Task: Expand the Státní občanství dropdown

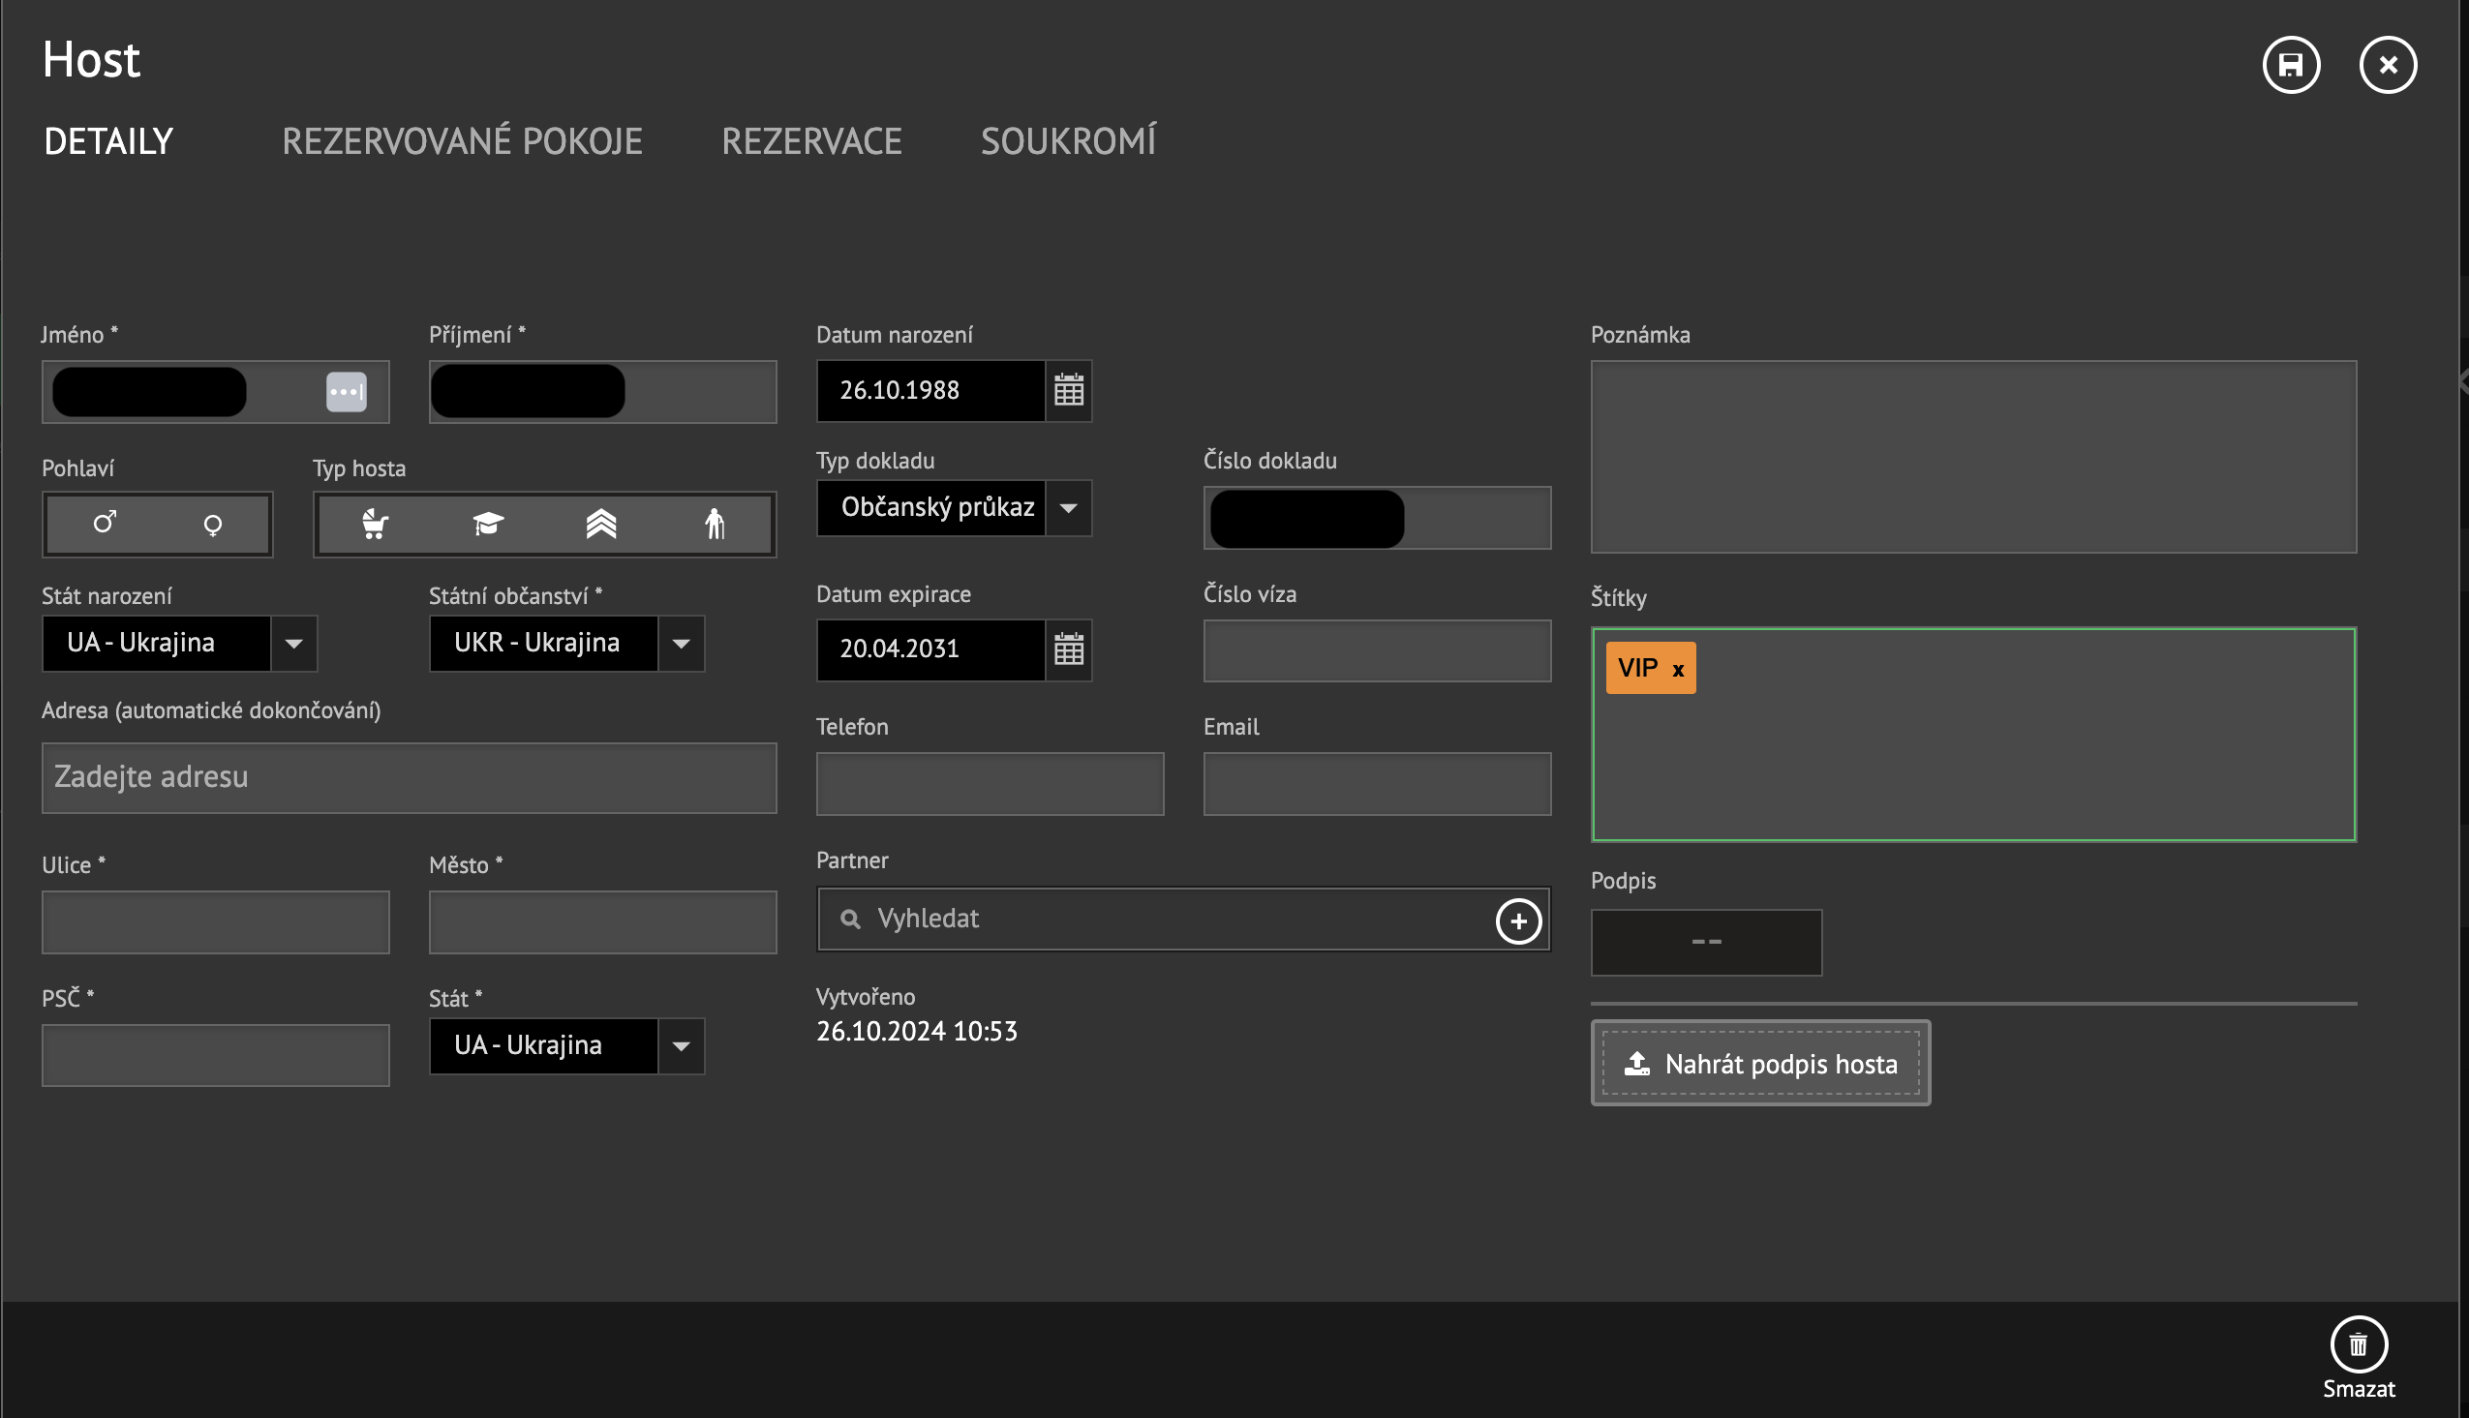Action: 681,644
